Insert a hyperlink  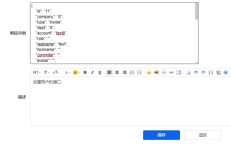171,73
